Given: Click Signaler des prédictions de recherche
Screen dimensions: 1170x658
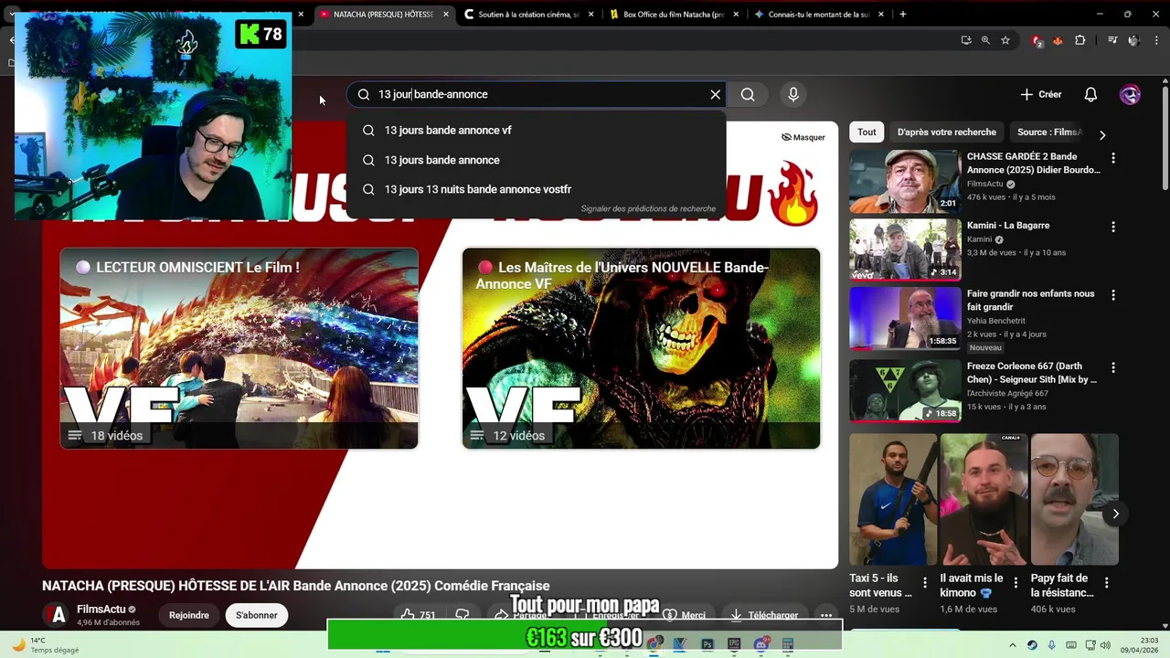Looking at the screenshot, I should pos(648,208).
